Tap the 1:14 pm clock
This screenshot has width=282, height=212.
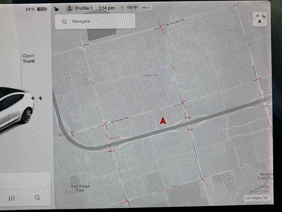(x=107, y=8)
